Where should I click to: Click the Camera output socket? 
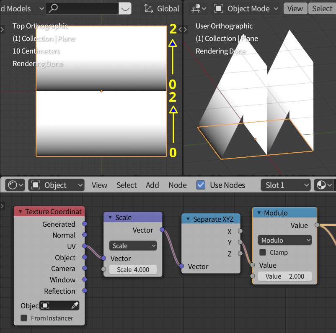coord(85,268)
